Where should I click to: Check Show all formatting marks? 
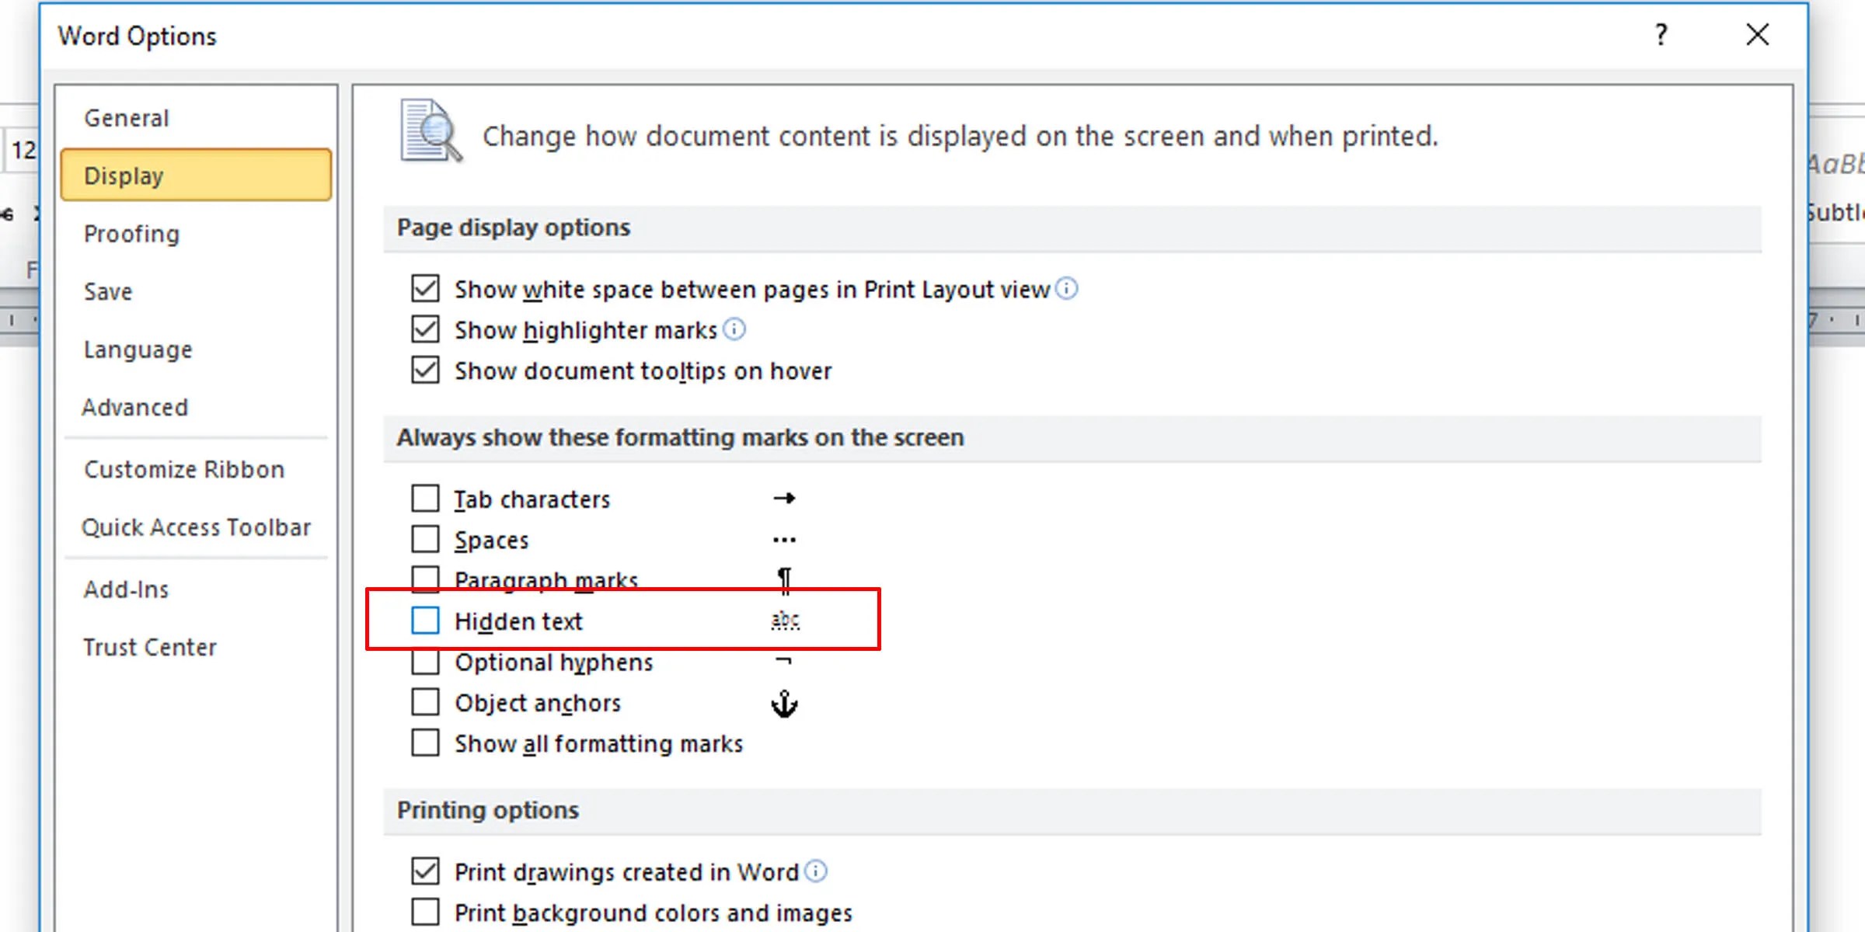click(425, 742)
